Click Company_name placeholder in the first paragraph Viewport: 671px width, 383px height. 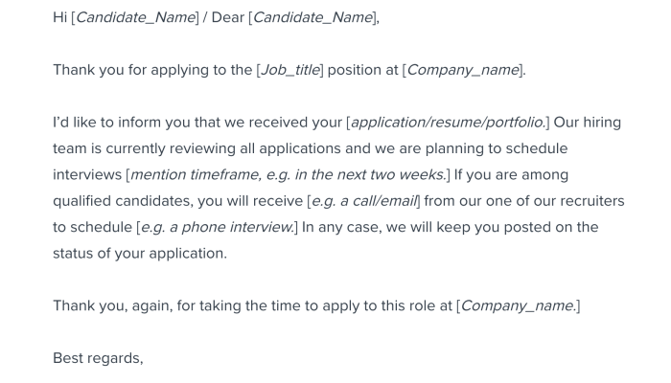click(463, 70)
